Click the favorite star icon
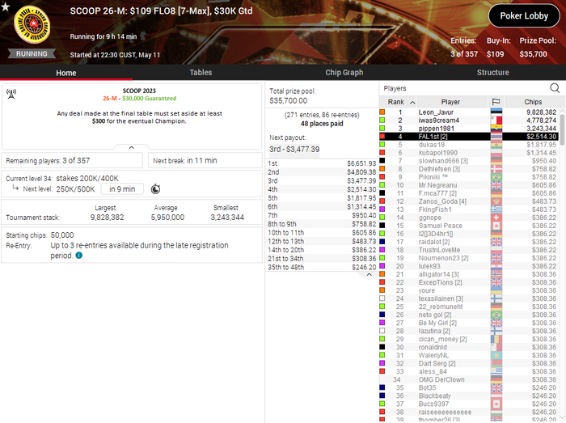 (5, 6)
